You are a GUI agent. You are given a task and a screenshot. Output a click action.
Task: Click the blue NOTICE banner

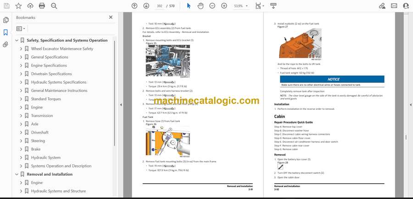[x=332, y=79]
